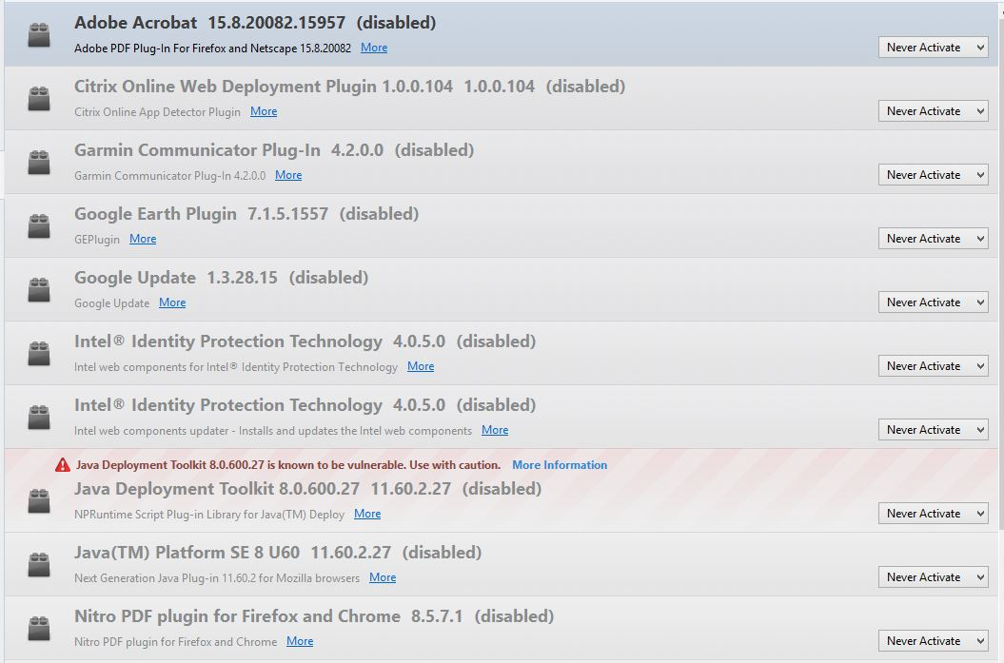Open More link for Garmin Communicator Plug-In 4.2.0.0
The width and height of the screenshot is (1004, 663).
288,175
